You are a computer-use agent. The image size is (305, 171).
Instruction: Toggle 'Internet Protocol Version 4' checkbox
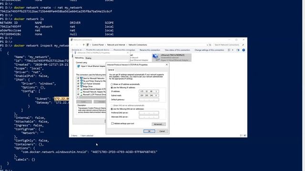78,89
